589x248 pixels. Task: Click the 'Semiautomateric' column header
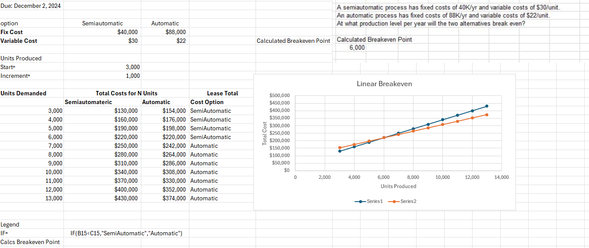click(88, 102)
